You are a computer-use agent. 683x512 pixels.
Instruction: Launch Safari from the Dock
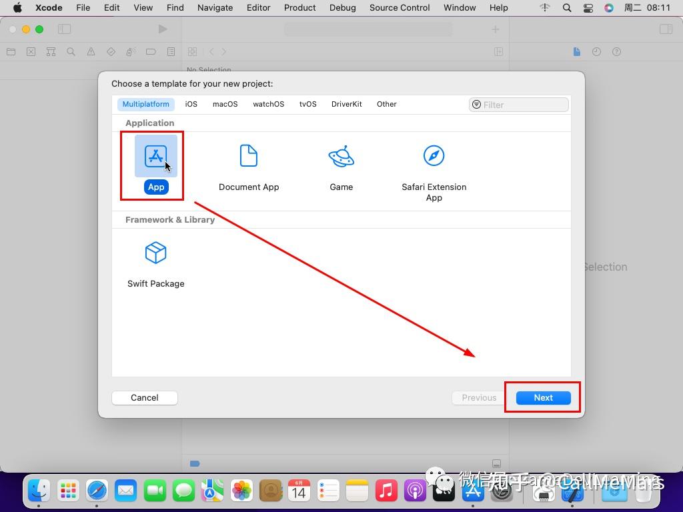97,491
